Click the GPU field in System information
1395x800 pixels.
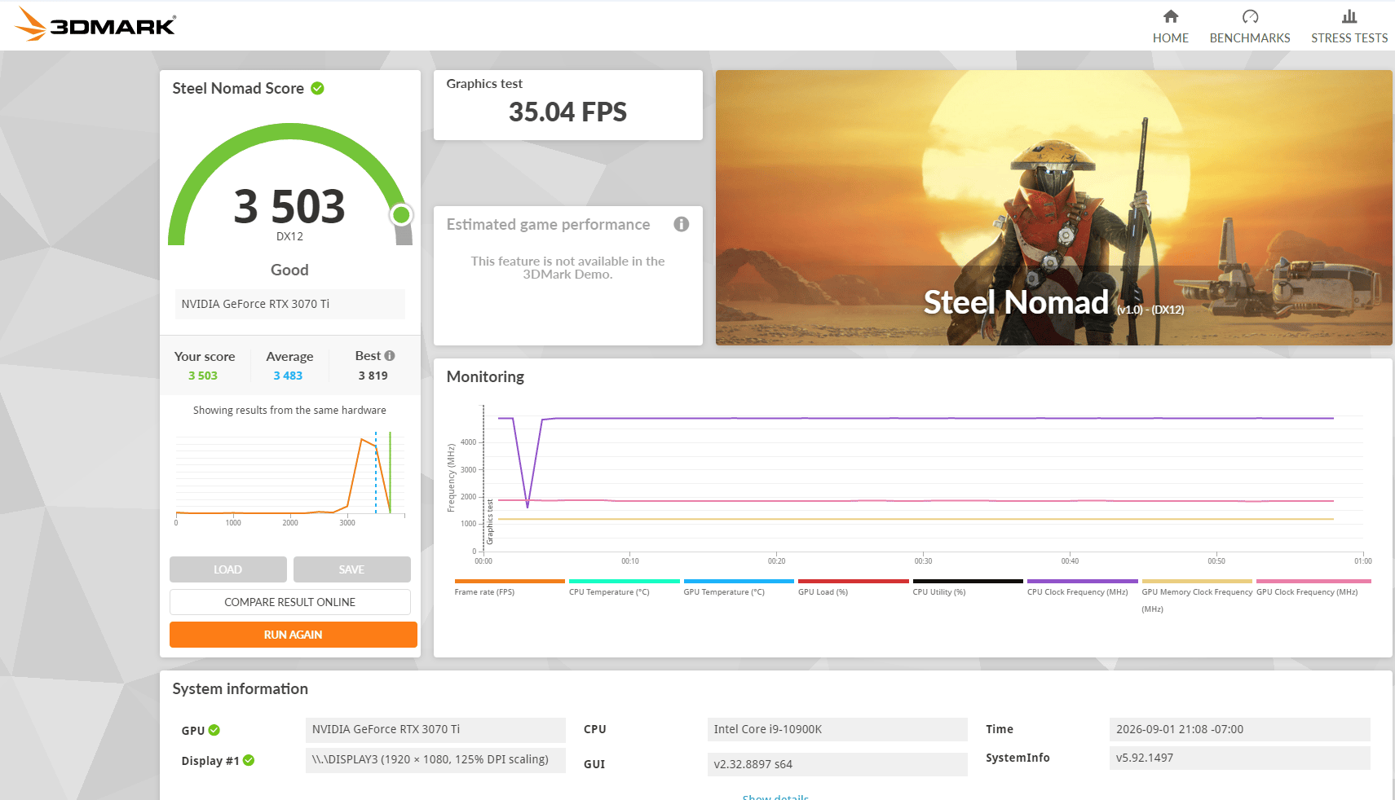pyautogui.click(x=435, y=730)
